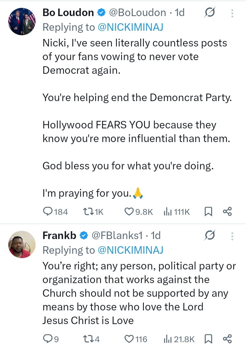This screenshot has width=246, height=350.
Task: Retweet Bo Loudon's post
Action: 93,212
